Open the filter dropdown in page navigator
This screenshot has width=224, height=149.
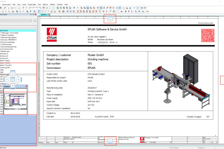(31, 21)
